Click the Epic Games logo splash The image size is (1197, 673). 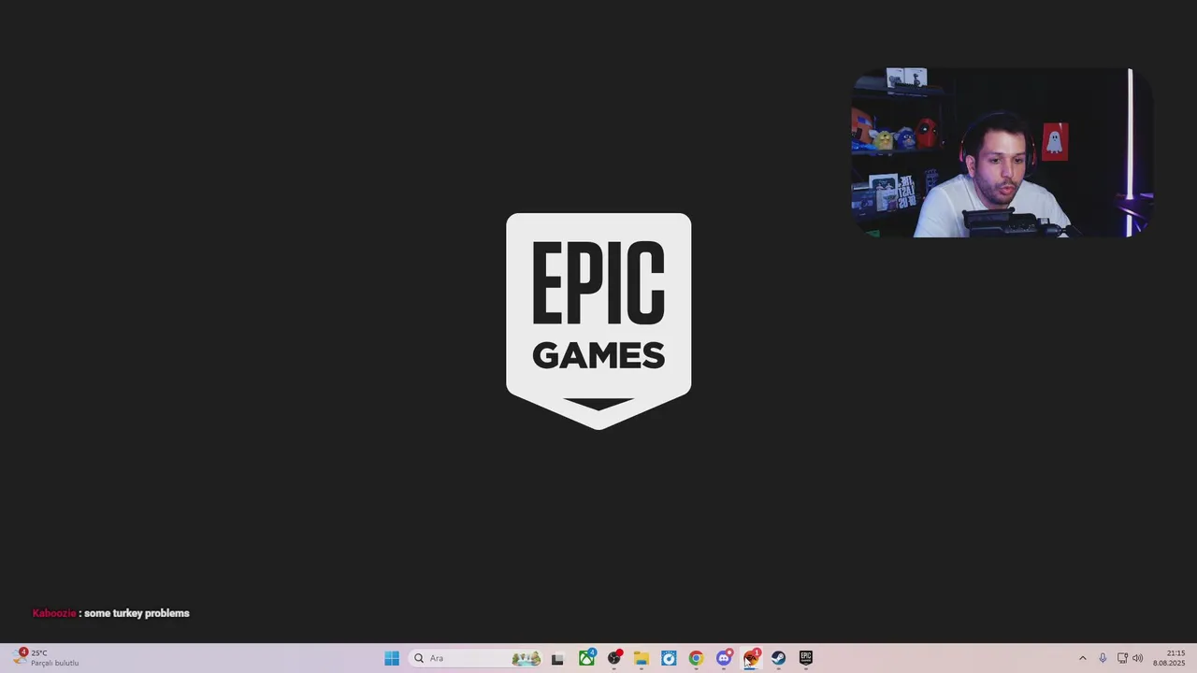[598, 322]
